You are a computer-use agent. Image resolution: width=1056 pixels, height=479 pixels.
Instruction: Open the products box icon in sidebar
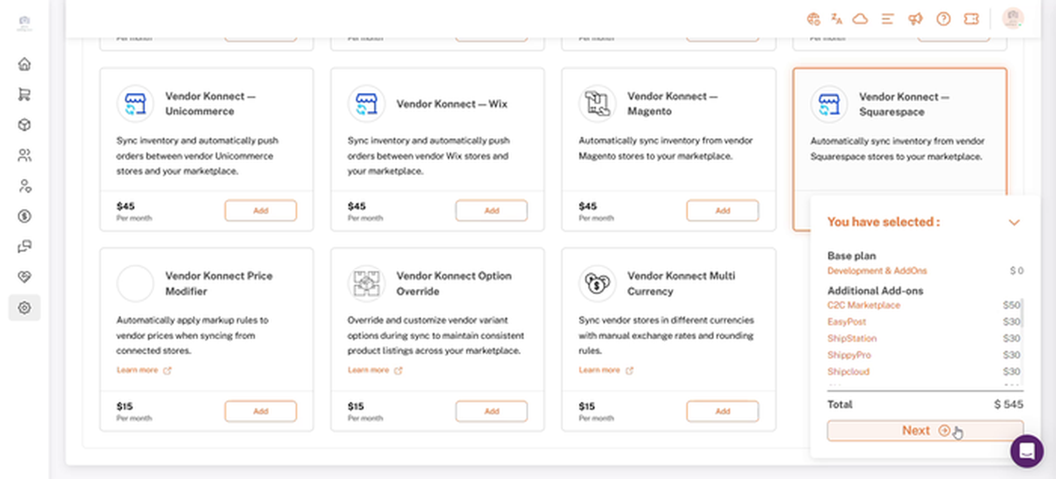25,125
